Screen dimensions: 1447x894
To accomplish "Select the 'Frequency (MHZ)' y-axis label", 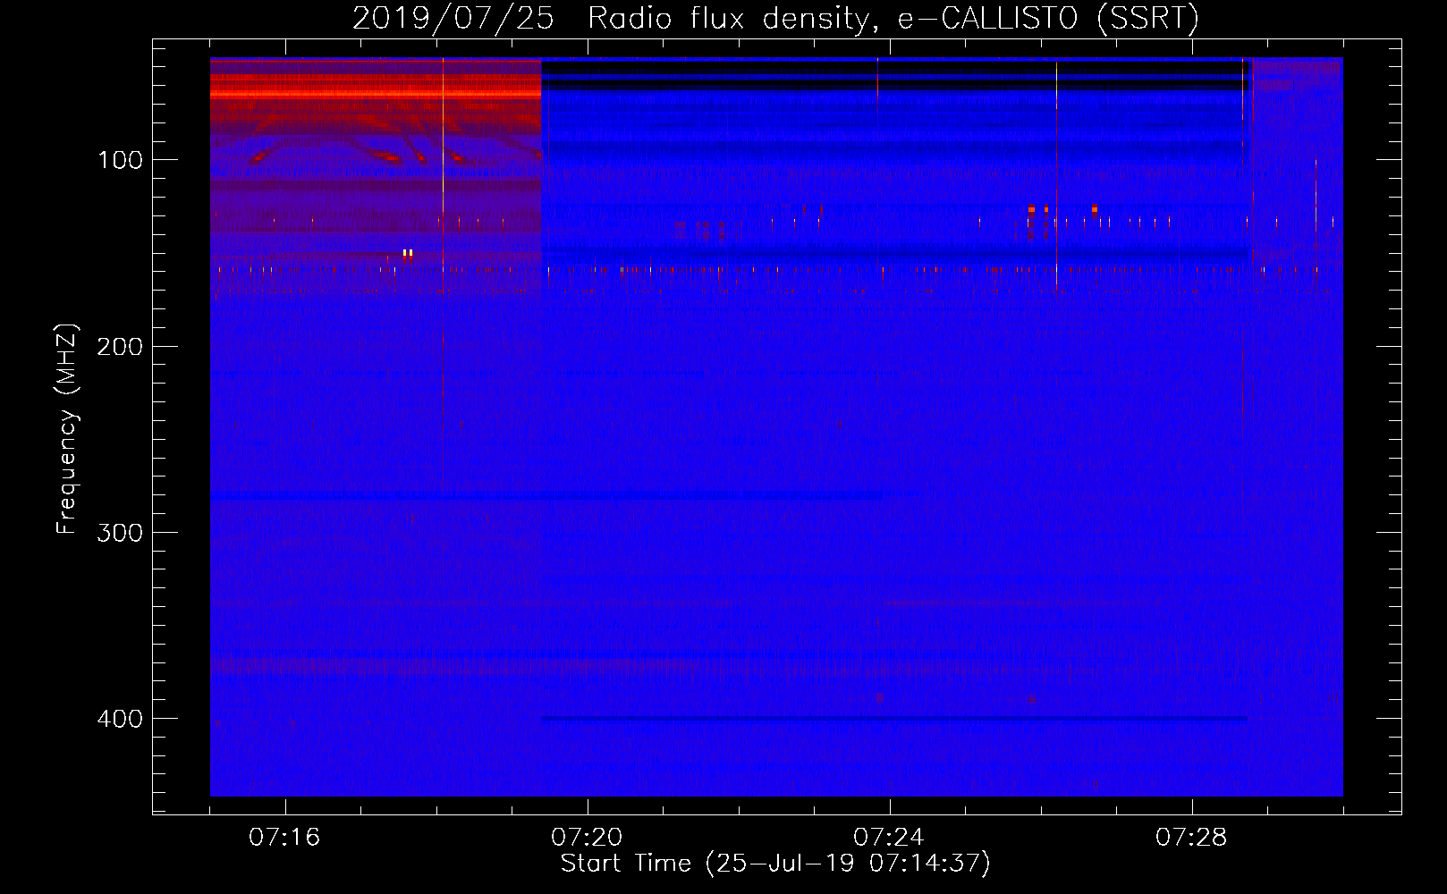I will [67, 428].
